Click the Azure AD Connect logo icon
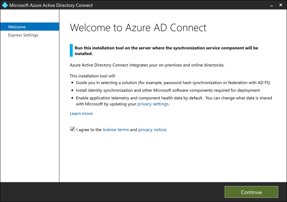This screenshot has width=287, height=202. pyautogui.click(x=5, y=5)
